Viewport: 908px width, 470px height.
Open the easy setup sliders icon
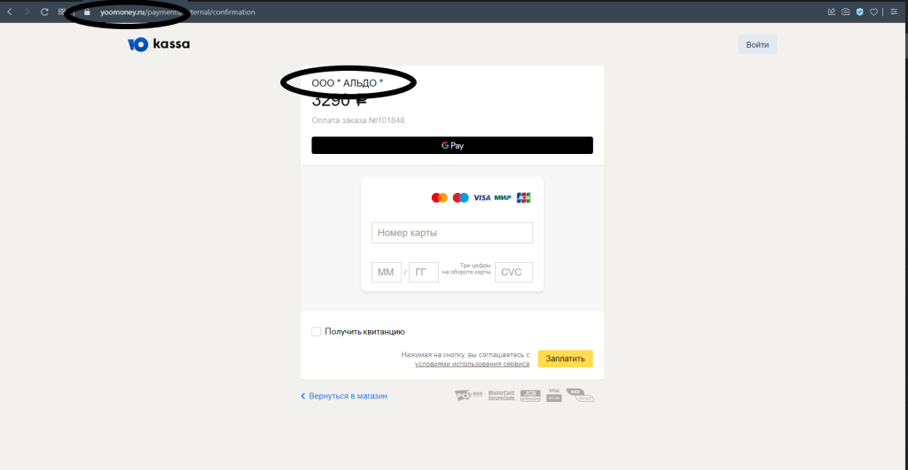coord(894,12)
